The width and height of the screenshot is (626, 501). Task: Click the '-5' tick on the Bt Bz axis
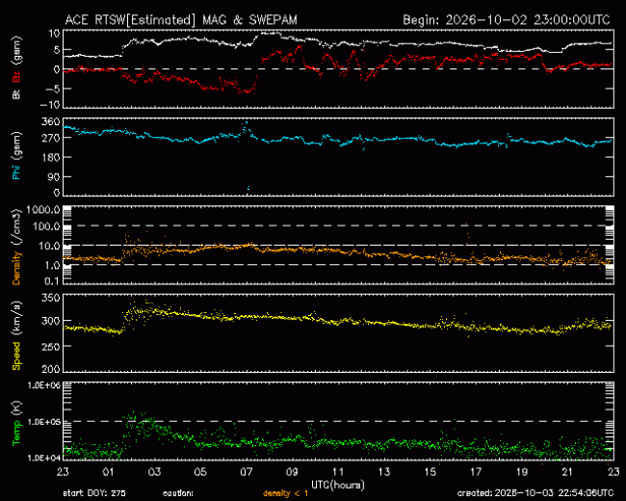tap(53, 89)
